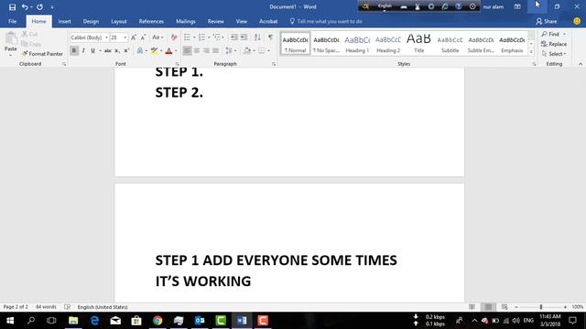Viewport: 586px width, 329px height.
Task: Redo the last action
Action: tap(39, 6)
